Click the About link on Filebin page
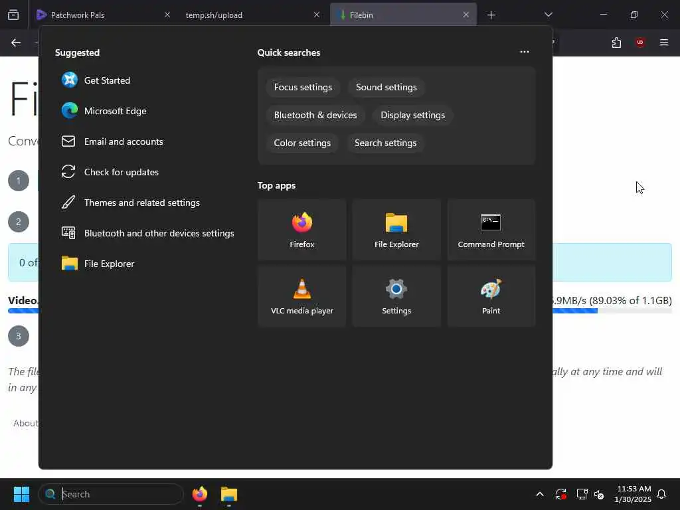Screen dimensions: 680x510 (26, 423)
